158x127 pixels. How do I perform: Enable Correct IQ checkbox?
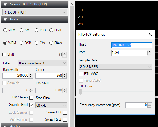tap(65, 113)
